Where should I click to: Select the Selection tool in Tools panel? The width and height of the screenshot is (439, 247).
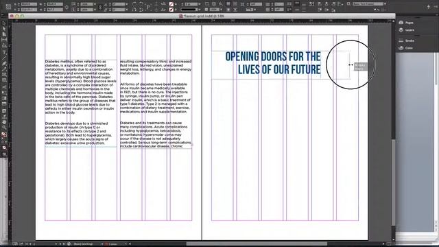4,23
